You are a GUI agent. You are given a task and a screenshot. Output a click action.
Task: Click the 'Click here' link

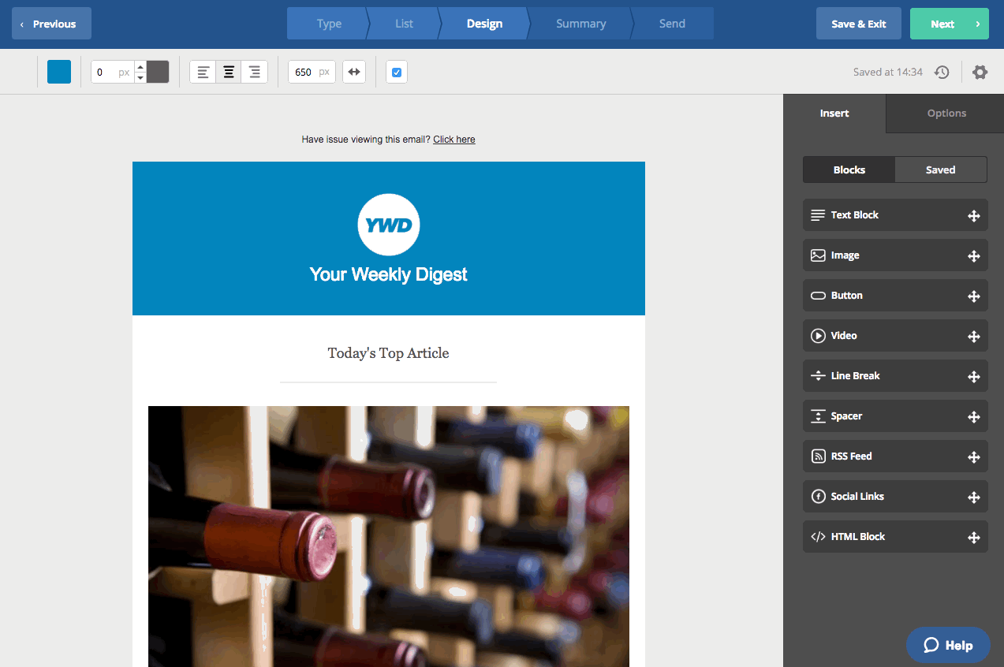click(x=454, y=140)
